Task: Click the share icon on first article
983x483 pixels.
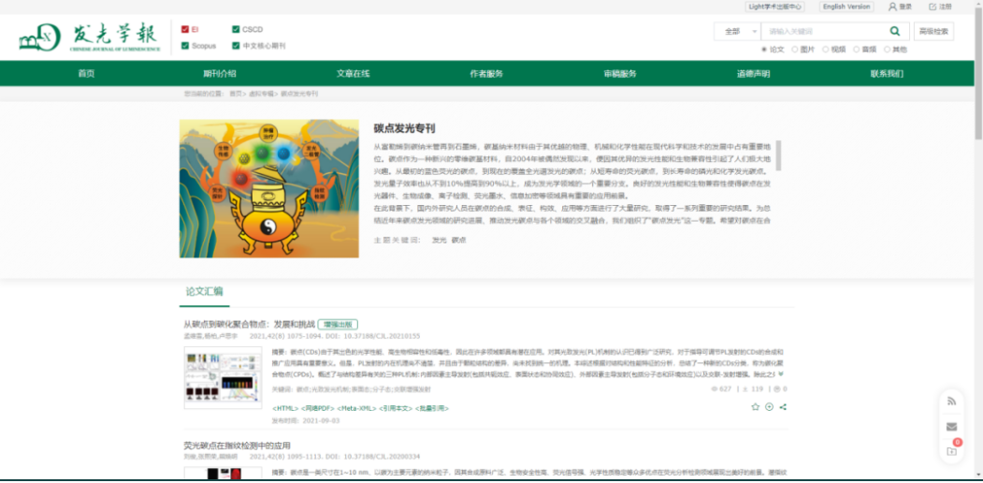Action: [x=783, y=407]
